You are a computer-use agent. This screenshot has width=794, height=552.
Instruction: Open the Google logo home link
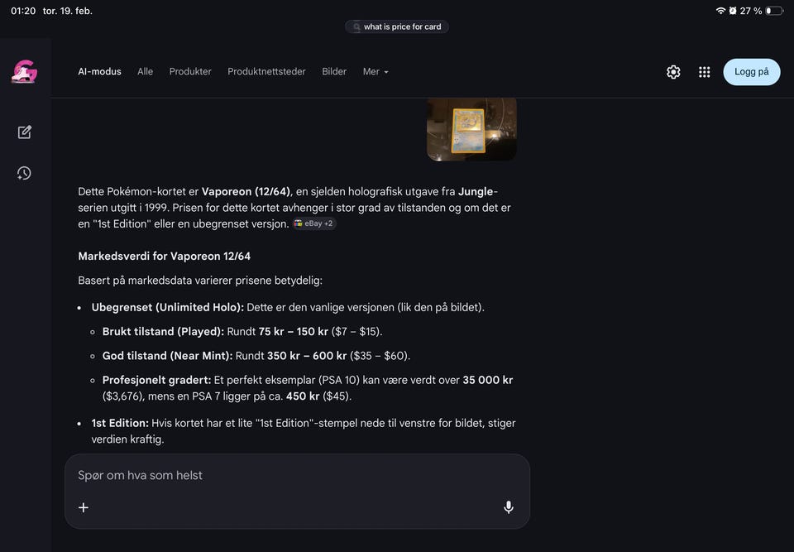pos(24,71)
